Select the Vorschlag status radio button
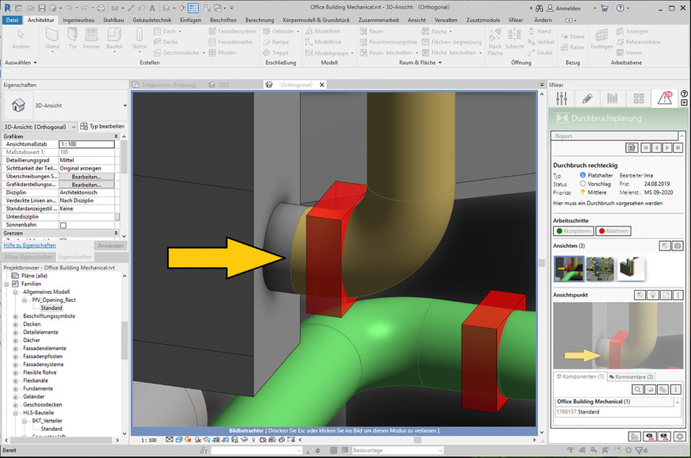This screenshot has height=458, width=691. [583, 183]
